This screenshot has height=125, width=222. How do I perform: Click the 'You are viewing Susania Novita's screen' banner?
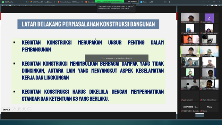tap(110, 1)
